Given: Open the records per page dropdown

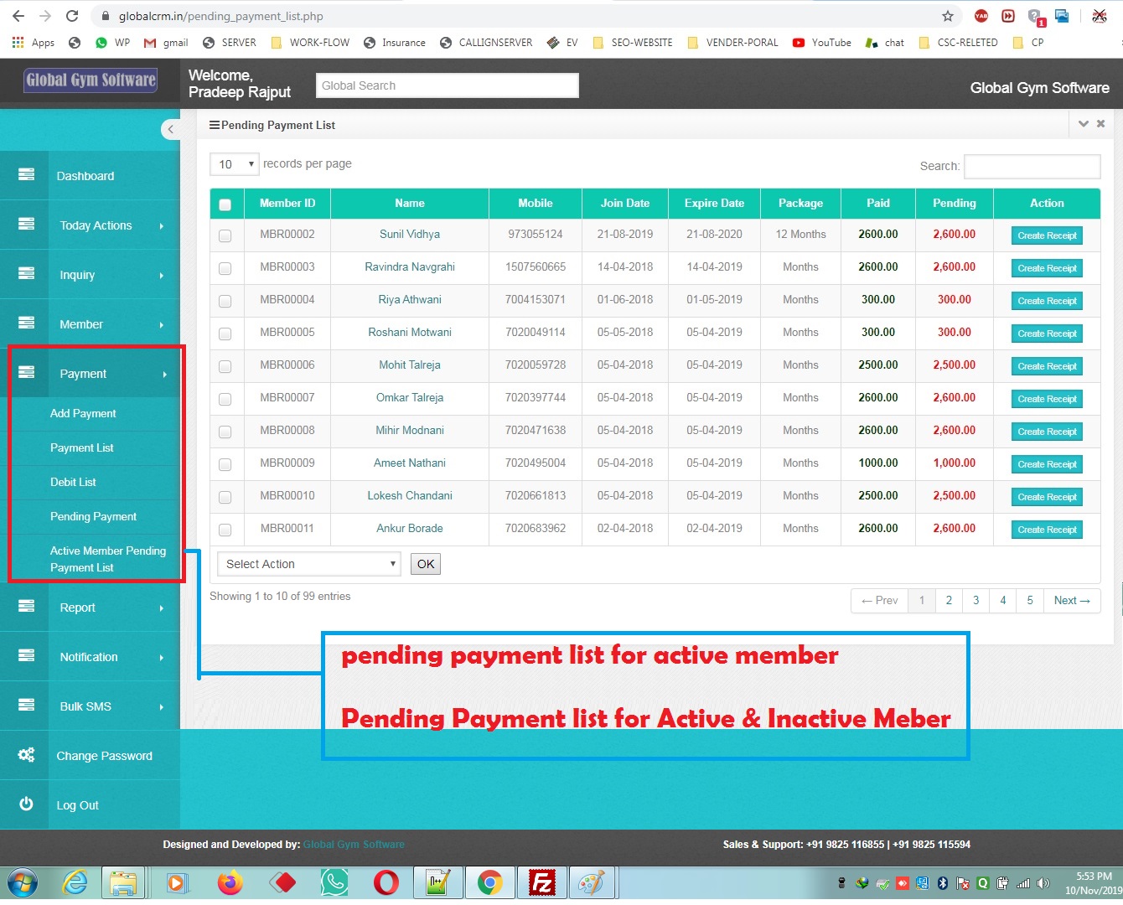Looking at the screenshot, I should click(234, 164).
